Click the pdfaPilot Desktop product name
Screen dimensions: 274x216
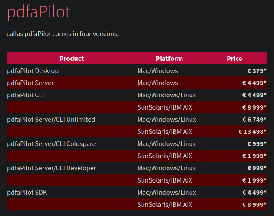tap(33, 71)
